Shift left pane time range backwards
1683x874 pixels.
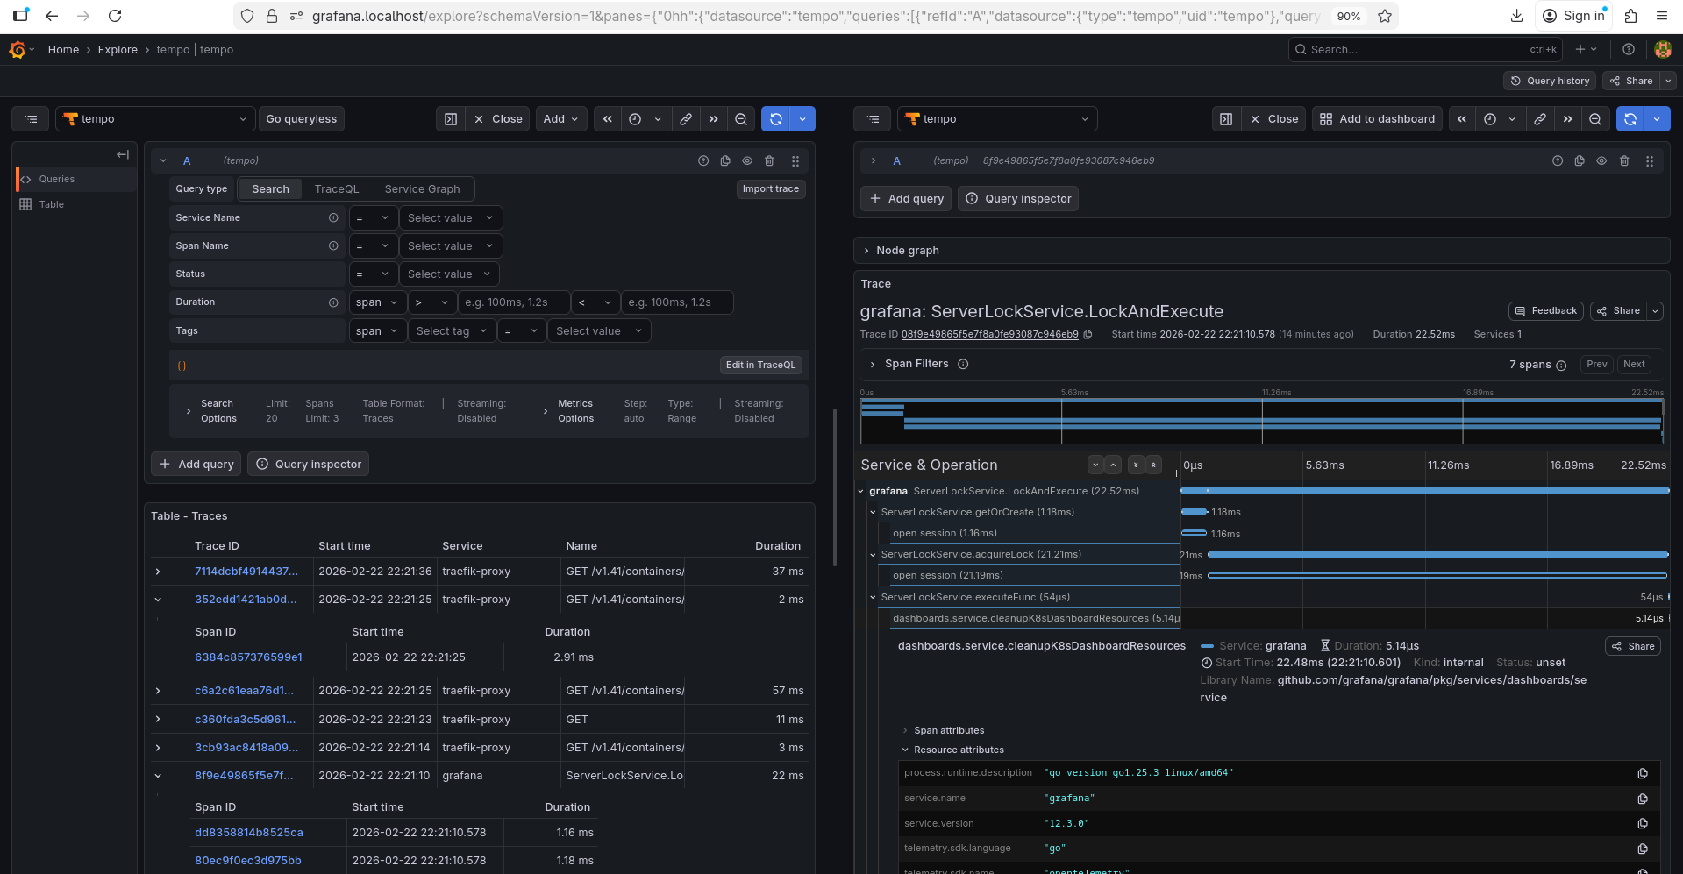tap(607, 119)
